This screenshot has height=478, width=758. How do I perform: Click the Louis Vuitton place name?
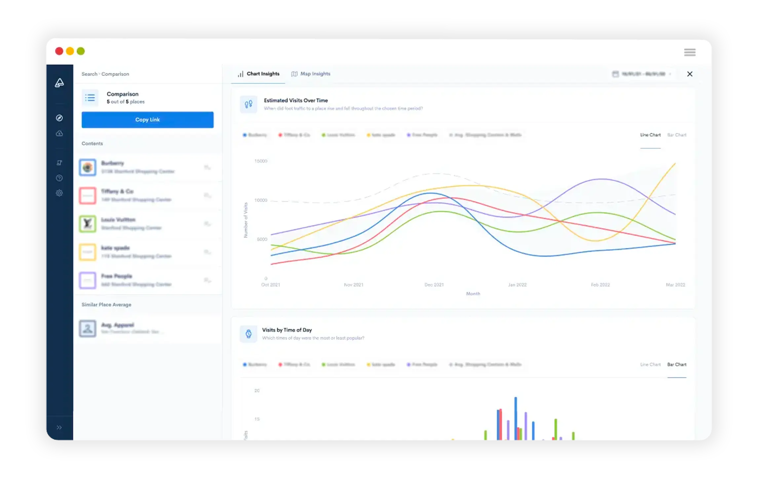118,219
